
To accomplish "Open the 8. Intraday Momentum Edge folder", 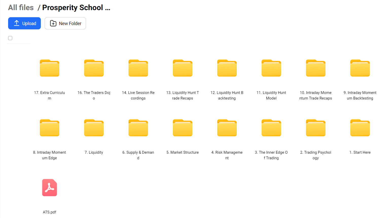I will coord(49,128).
